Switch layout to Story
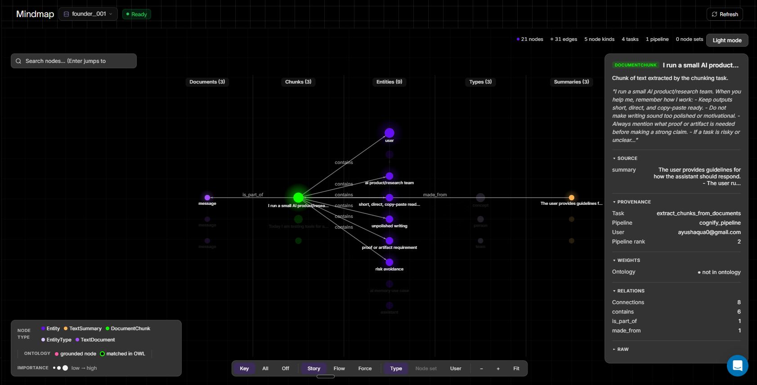The image size is (757, 385). [314, 368]
